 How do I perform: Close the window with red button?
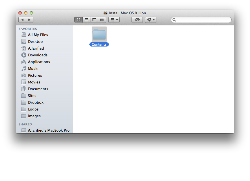tap(20, 13)
